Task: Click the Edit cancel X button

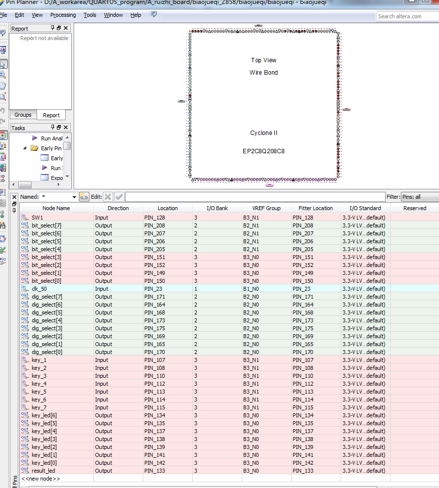Action: [x=108, y=197]
